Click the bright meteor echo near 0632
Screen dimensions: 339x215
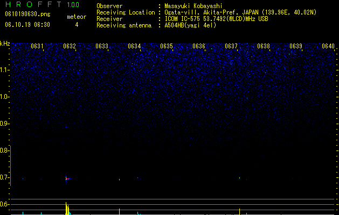click(x=67, y=178)
